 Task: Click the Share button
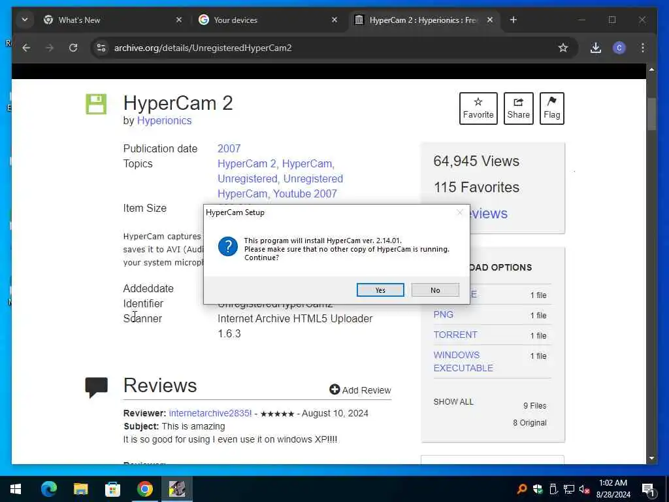click(518, 109)
